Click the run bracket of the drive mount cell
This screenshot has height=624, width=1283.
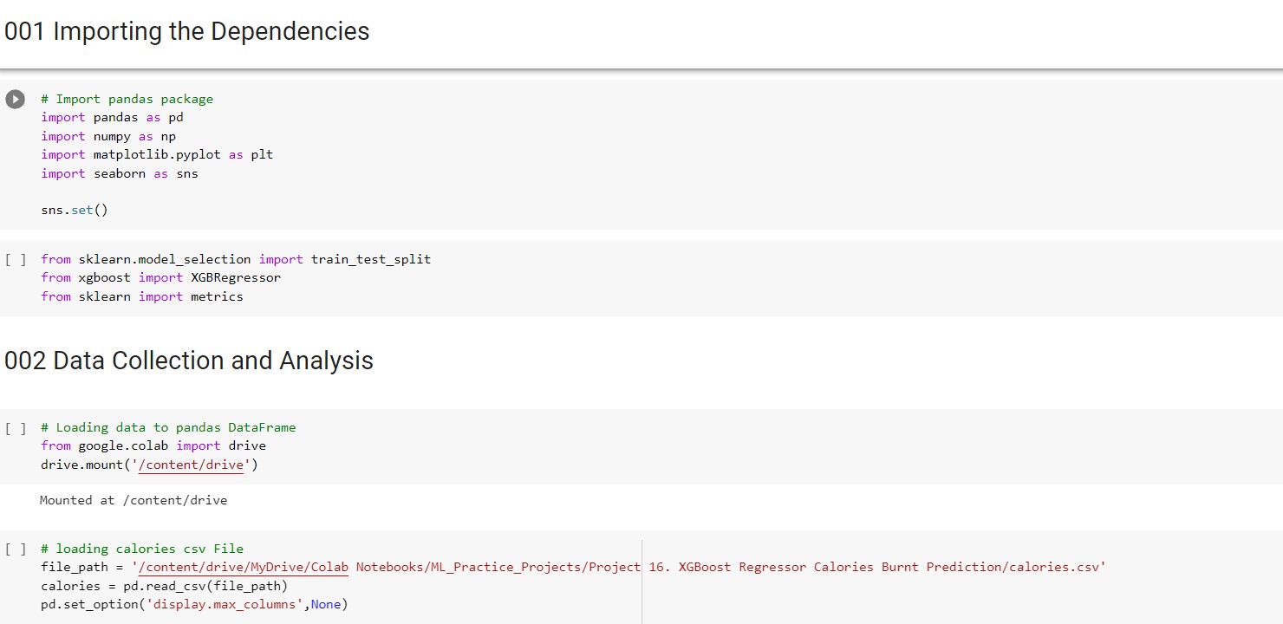pyautogui.click(x=16, y=427)
